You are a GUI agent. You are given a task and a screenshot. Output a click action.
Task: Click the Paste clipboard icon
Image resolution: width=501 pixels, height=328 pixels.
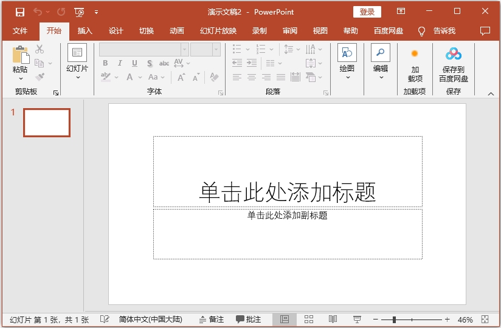[x=20, y=55]
